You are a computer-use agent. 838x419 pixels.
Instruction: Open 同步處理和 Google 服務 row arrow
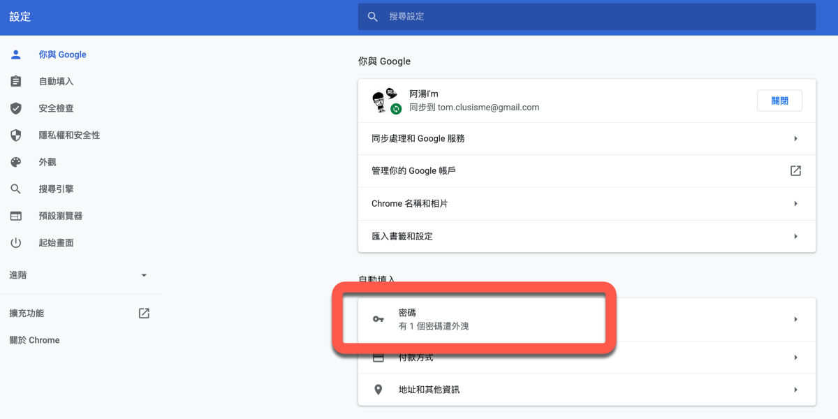[795, 139]
